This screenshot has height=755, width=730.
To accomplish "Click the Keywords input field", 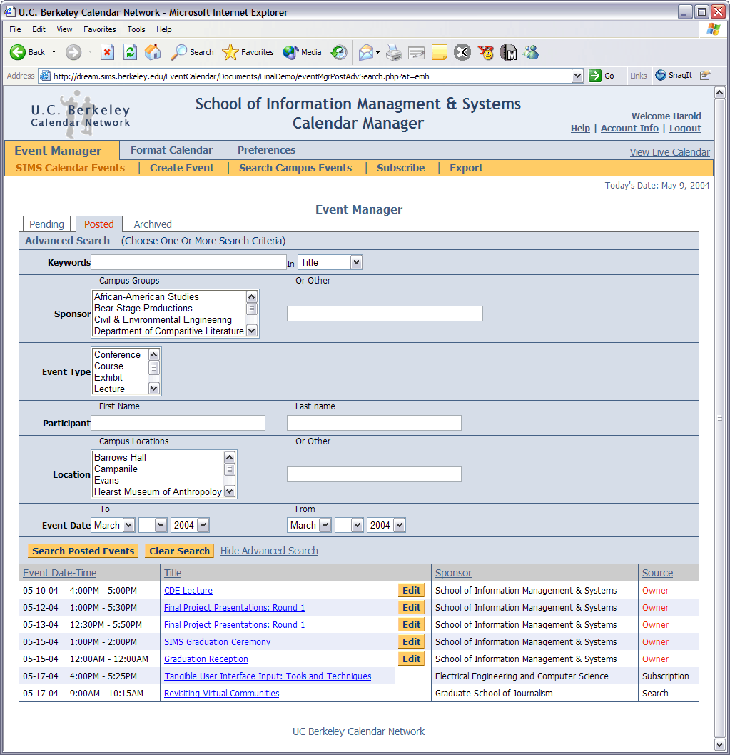I will [x=189, y=262].
